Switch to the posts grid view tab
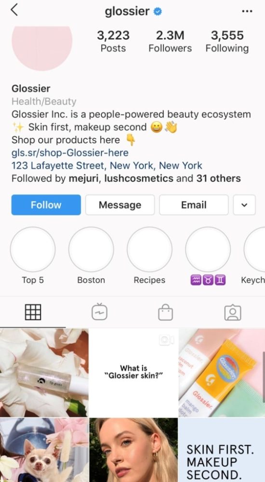 tap(33, 312)
